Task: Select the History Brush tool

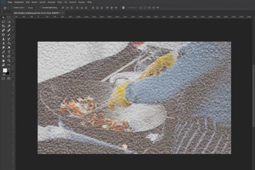Action: coord(9,39)
